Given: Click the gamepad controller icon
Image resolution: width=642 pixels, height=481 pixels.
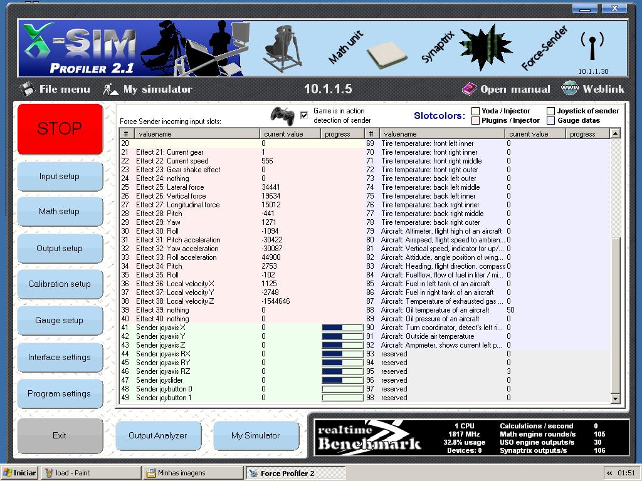Looking at the screenshot, I should point(282,116).
